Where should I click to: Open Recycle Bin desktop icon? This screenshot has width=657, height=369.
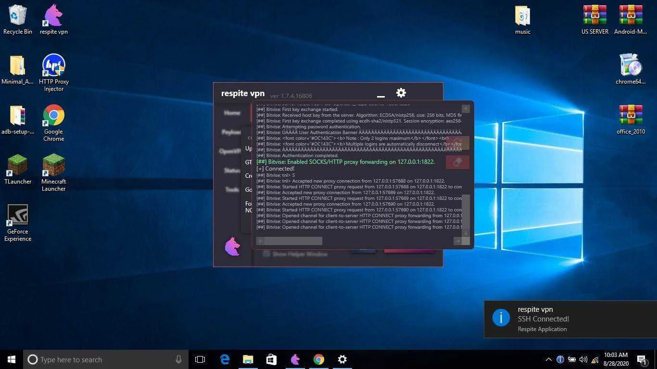[18, 20]
